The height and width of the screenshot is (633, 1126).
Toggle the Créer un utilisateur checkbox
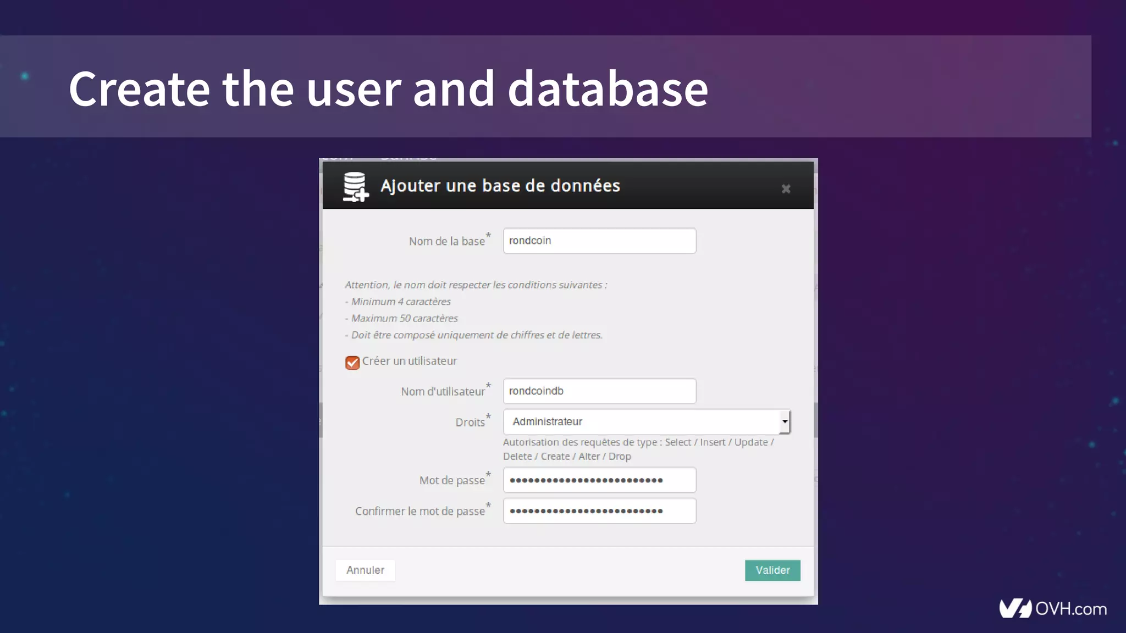pyautogui.click(x=352, y=363)
